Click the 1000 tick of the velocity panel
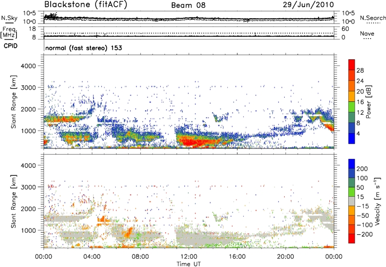Image resolution: width=386 pixels, height=267 pixels. (x=28, y=230)
